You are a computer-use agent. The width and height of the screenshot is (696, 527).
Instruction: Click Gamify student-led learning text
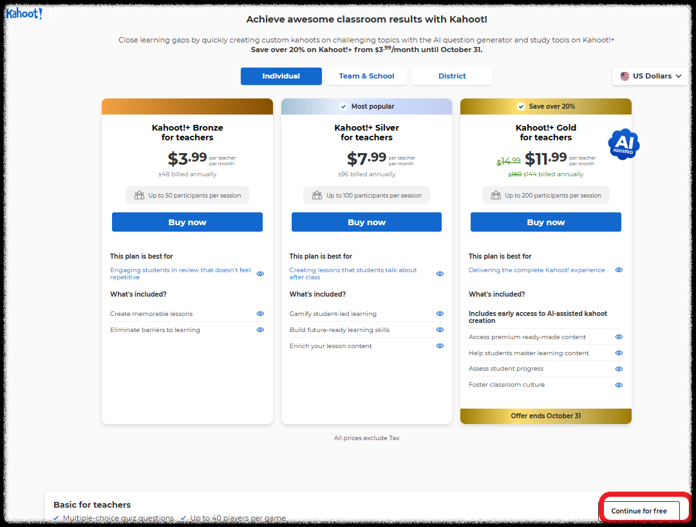coord(333,313)
